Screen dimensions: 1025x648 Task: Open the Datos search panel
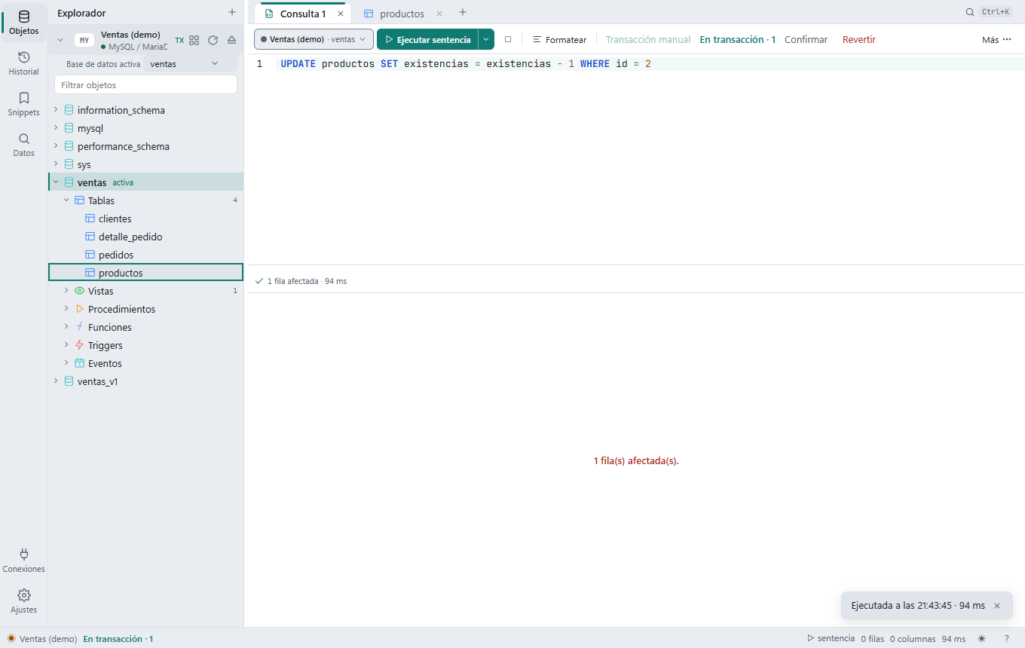(23, 145)
